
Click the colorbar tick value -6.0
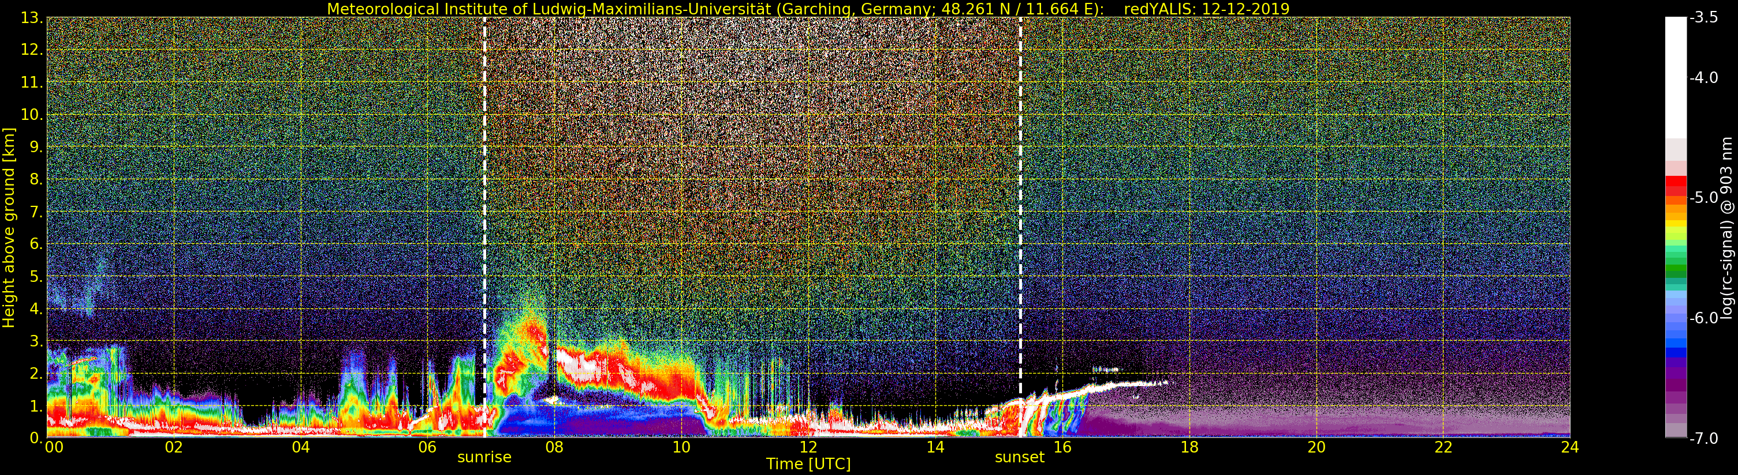[1705, 318]
